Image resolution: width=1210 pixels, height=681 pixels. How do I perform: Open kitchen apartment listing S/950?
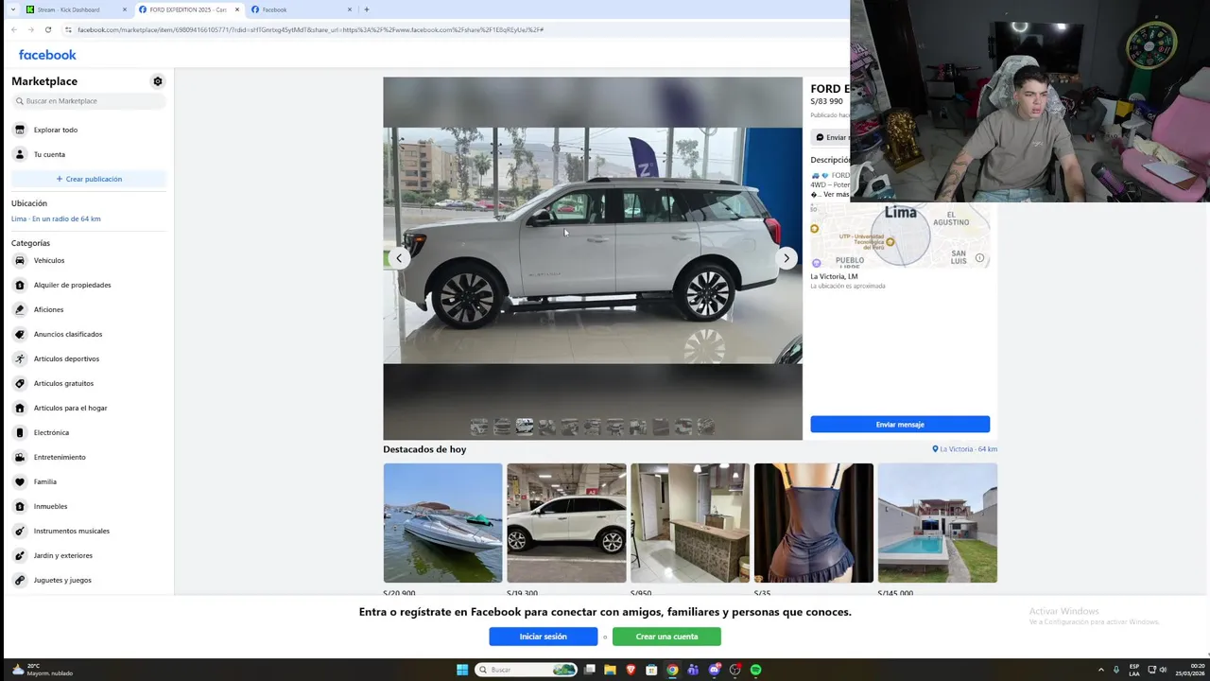690,523
